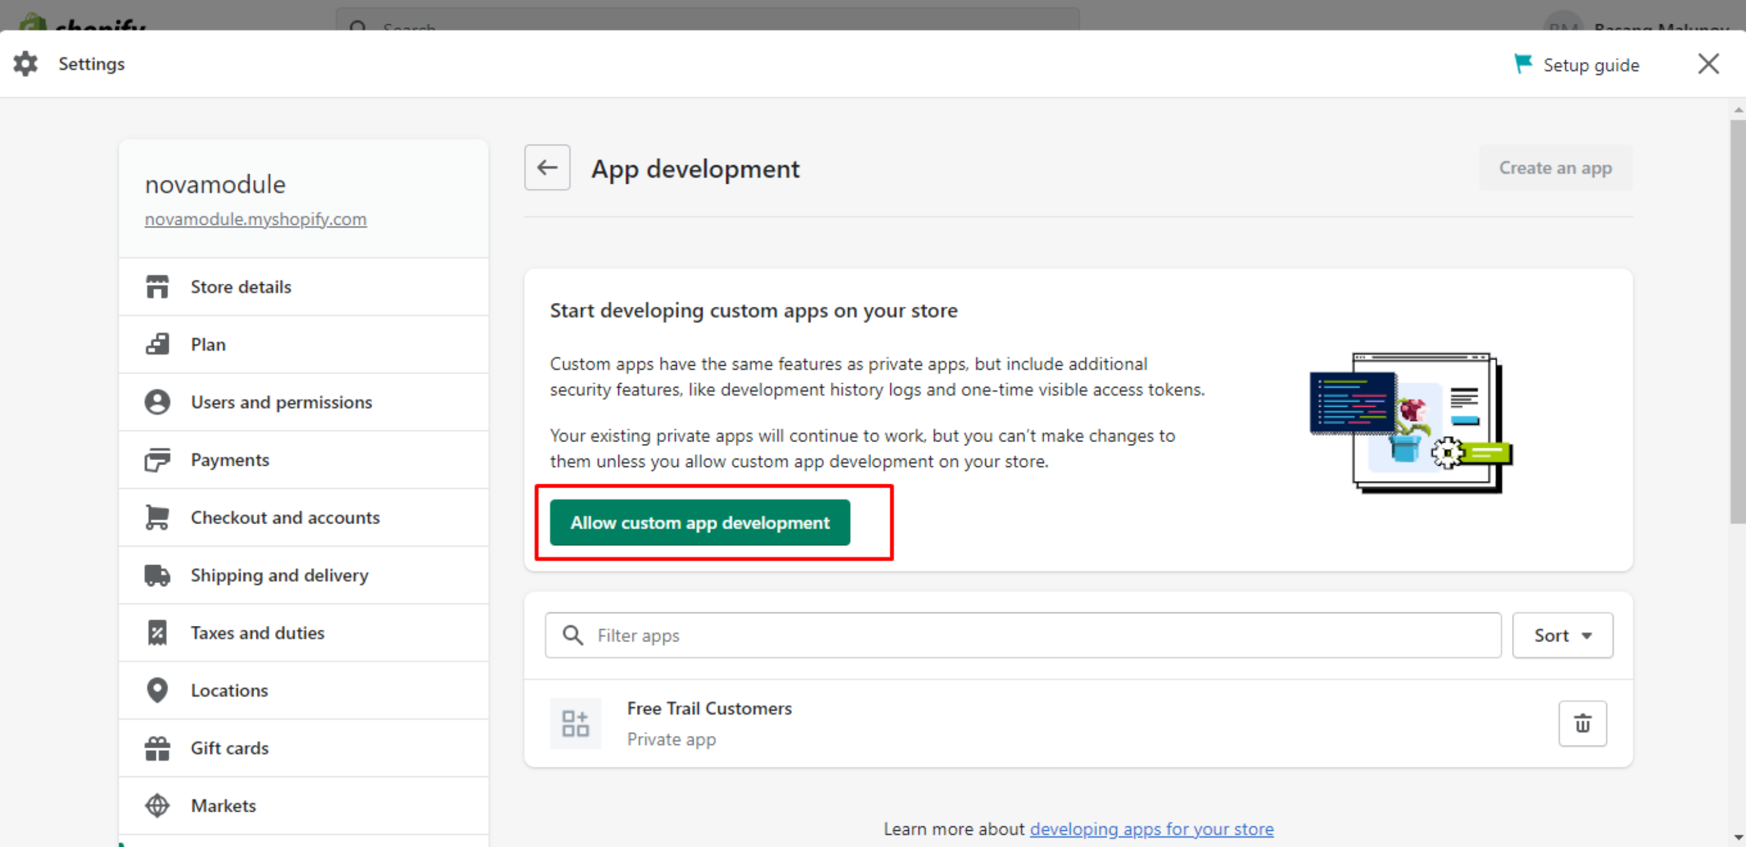Screen dimensions: 1746x847
Task: Select the Free Trail Customers app name
Action: (709, 708)
